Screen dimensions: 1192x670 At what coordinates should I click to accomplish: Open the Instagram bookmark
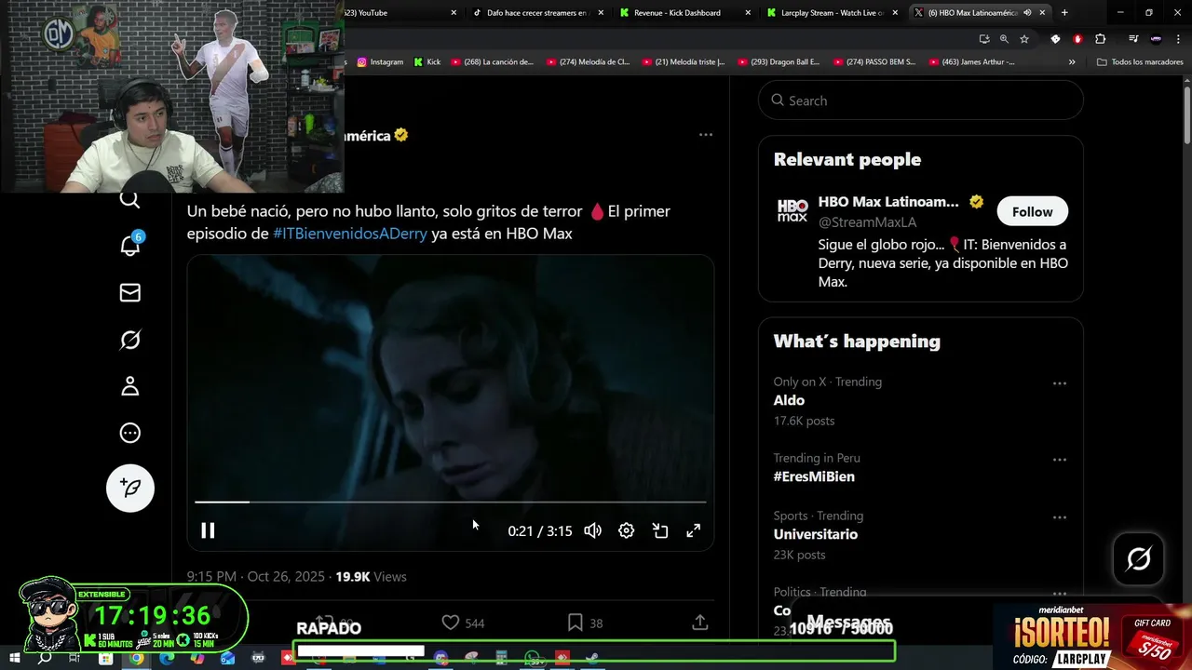pyautogui.click(x=380, y=62)
